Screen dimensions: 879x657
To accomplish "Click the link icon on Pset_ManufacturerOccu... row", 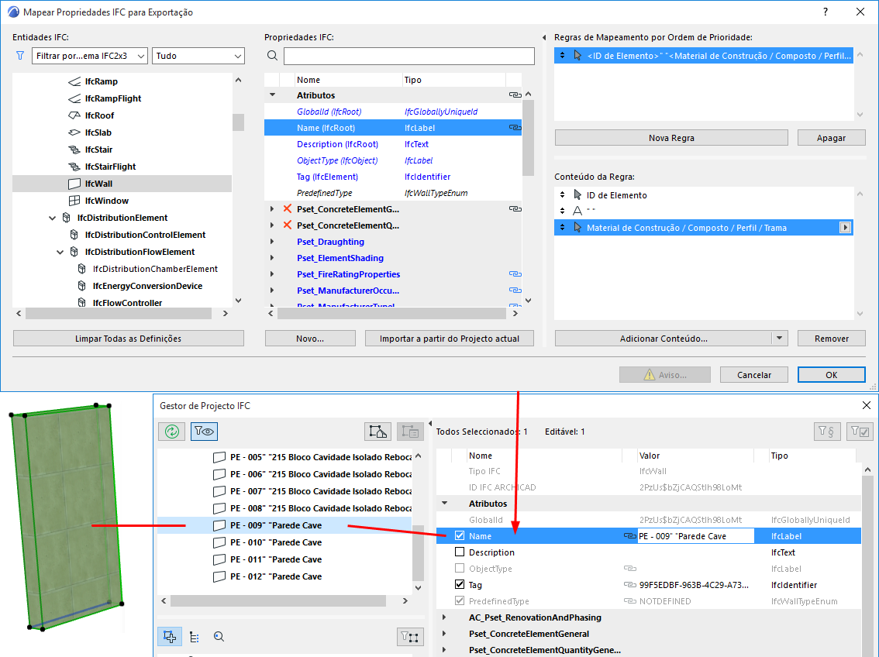I will pos(515,290).
